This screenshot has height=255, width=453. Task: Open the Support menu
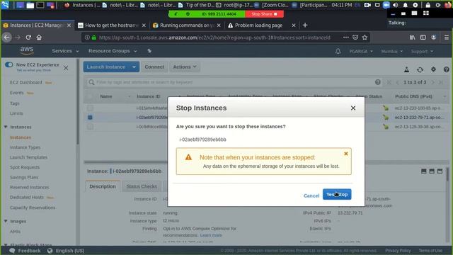422,52
